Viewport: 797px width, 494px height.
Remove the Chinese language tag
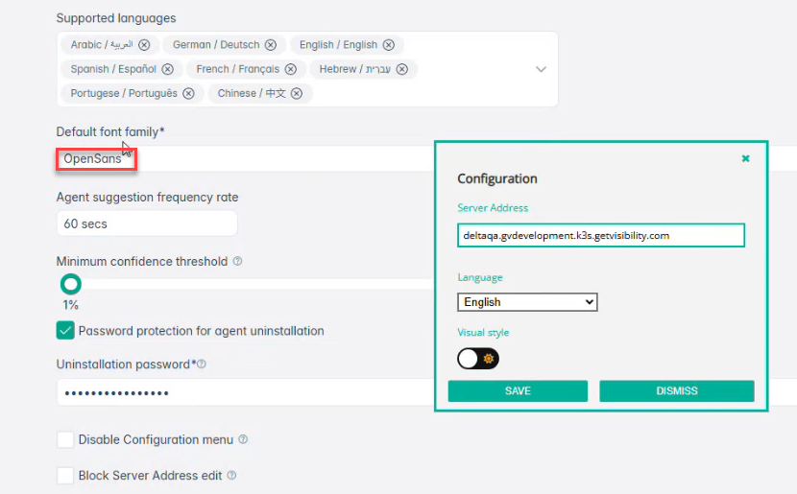click(x=297, y=94)
